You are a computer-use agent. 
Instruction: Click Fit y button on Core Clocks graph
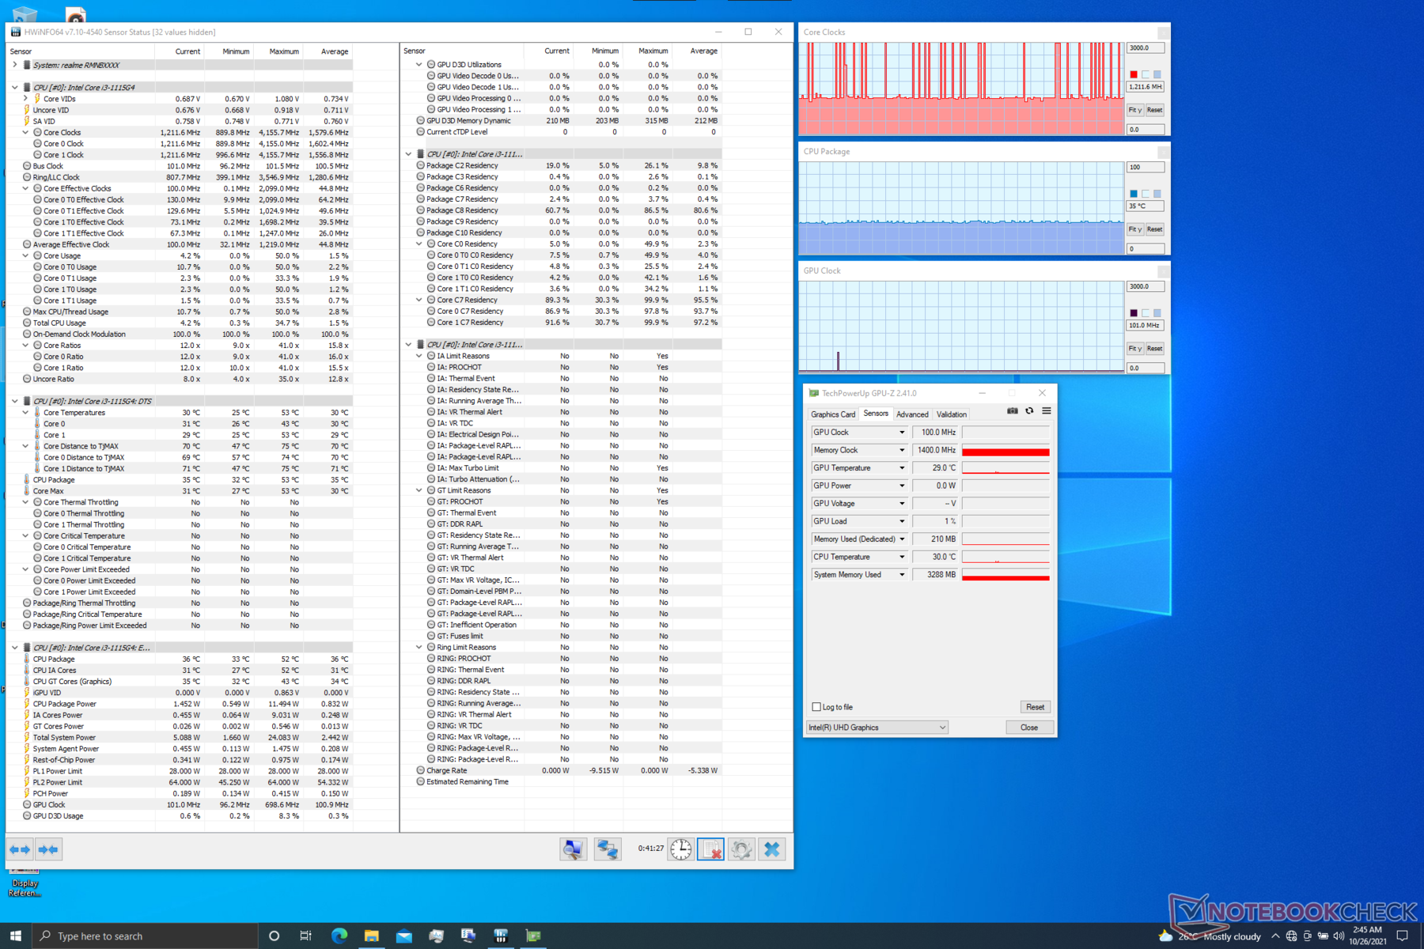(x=1134, y=110)
